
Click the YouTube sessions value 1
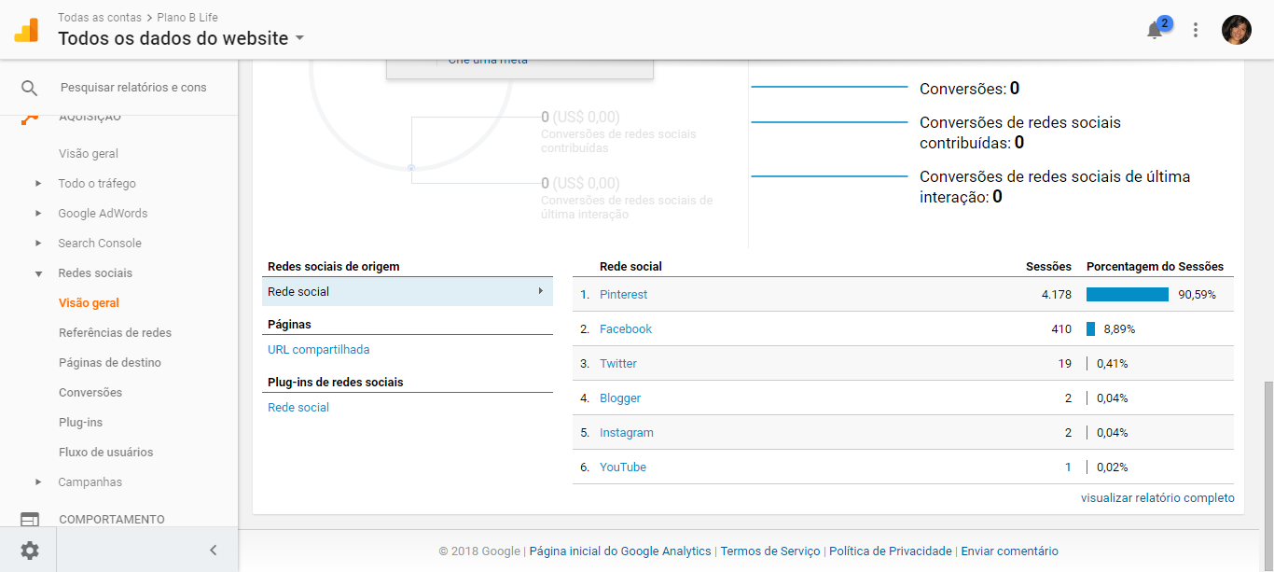click(x=1068, y=467)
